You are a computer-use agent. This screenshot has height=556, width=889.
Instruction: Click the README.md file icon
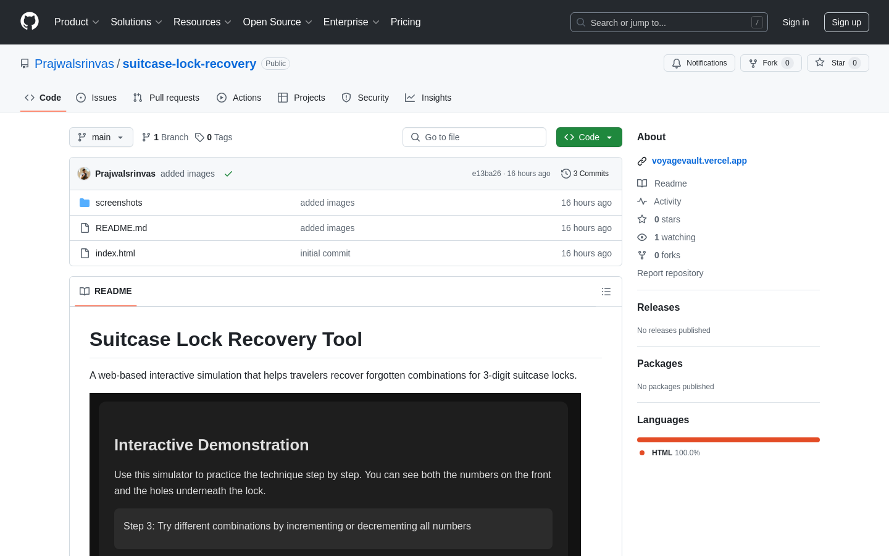[x=85, y=228]
